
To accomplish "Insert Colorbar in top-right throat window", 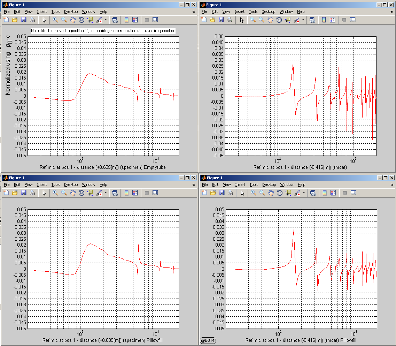I will [324, 20].
